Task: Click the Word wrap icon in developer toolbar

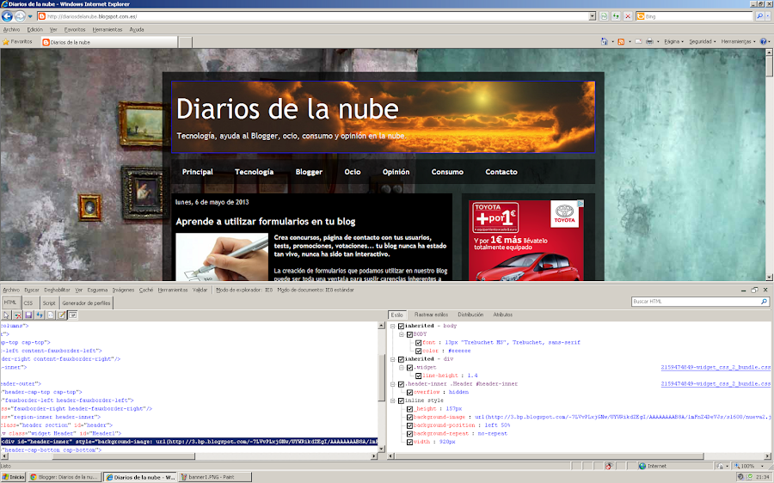Action: [x=72, y=315]
